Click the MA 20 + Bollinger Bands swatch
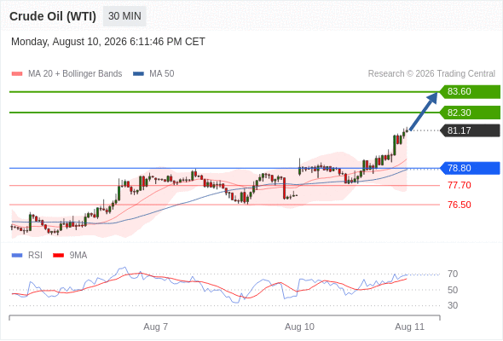The height and width of the screenshot is (341, 503). pyautogui.click(x=17, y=74)
